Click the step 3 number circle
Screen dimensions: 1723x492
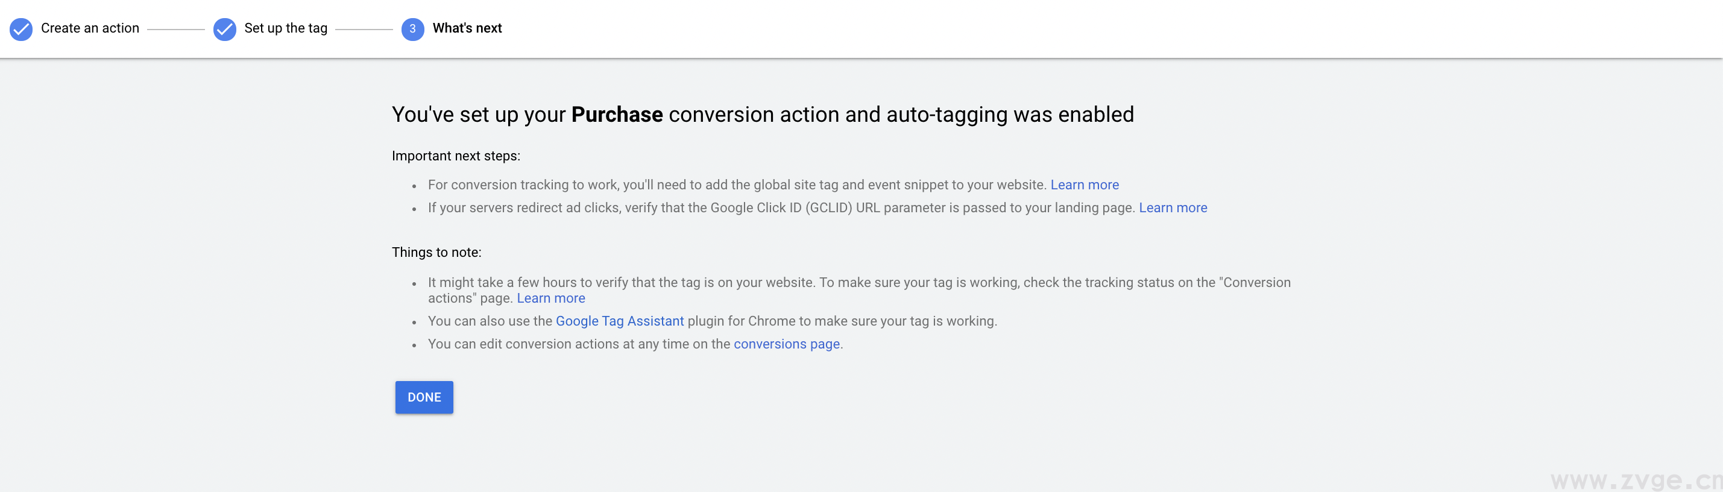412,29
